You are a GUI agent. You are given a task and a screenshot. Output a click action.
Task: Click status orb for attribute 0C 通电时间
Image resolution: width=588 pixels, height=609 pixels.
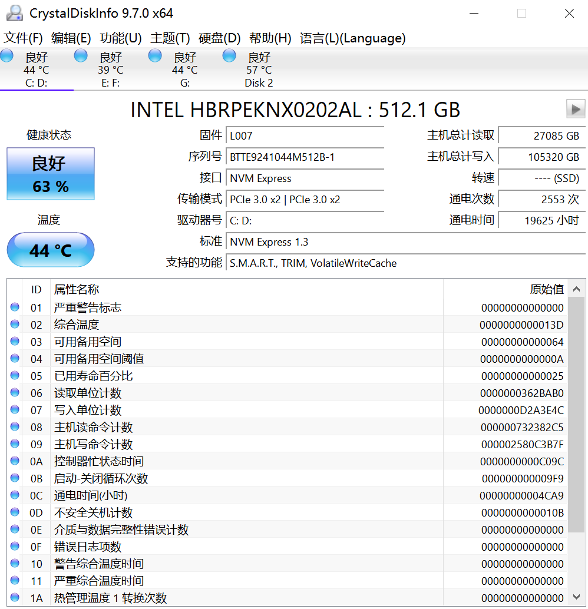click(x=15, y=495)
